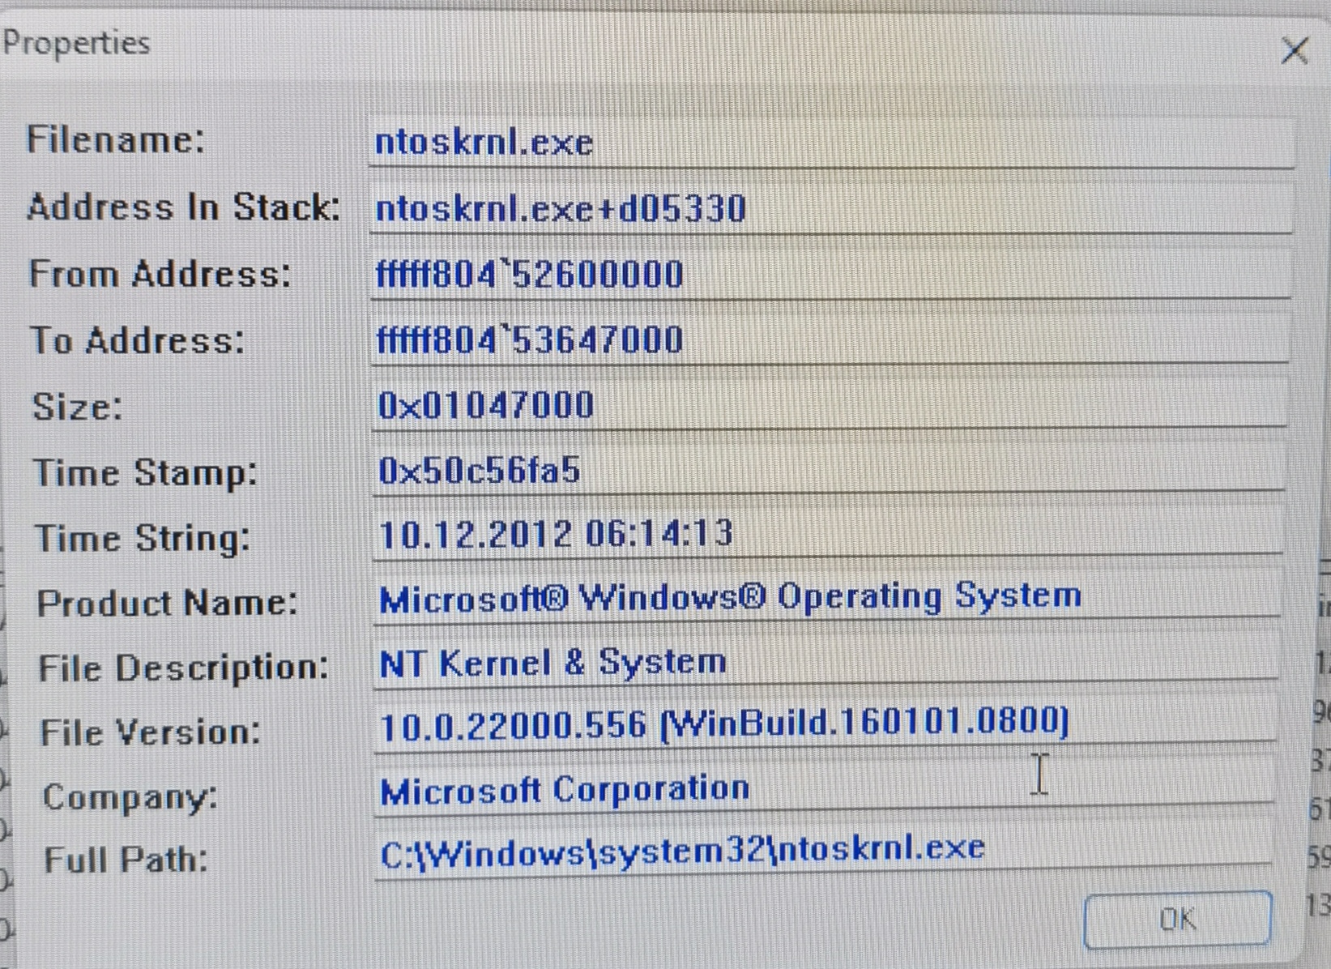Click the 'To Address:' label
This screenshot has width=1331, height=969.
point(137,340)
